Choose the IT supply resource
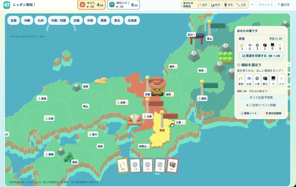The width and height of the screenshot is (296, 187). pos(273,80)
